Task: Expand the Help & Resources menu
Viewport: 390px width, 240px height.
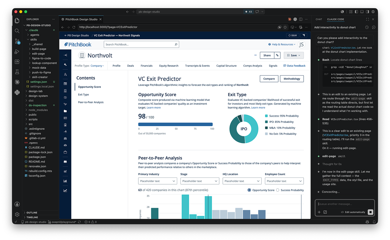Action: point(282,44)
